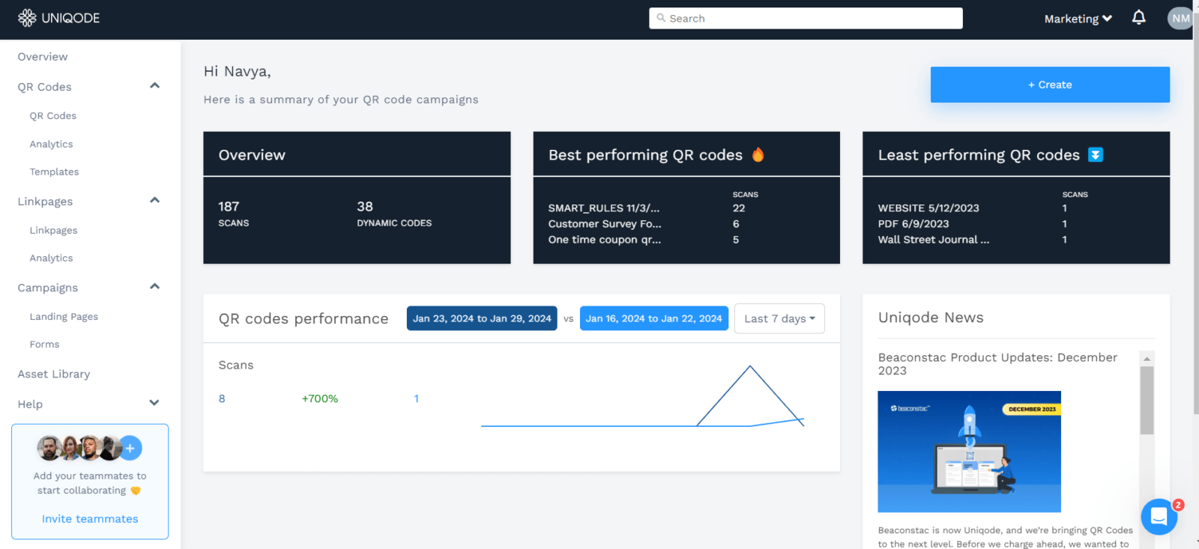
Task: Collapse the Linkpages sidebar section
Action: click(x=154, y=201)
